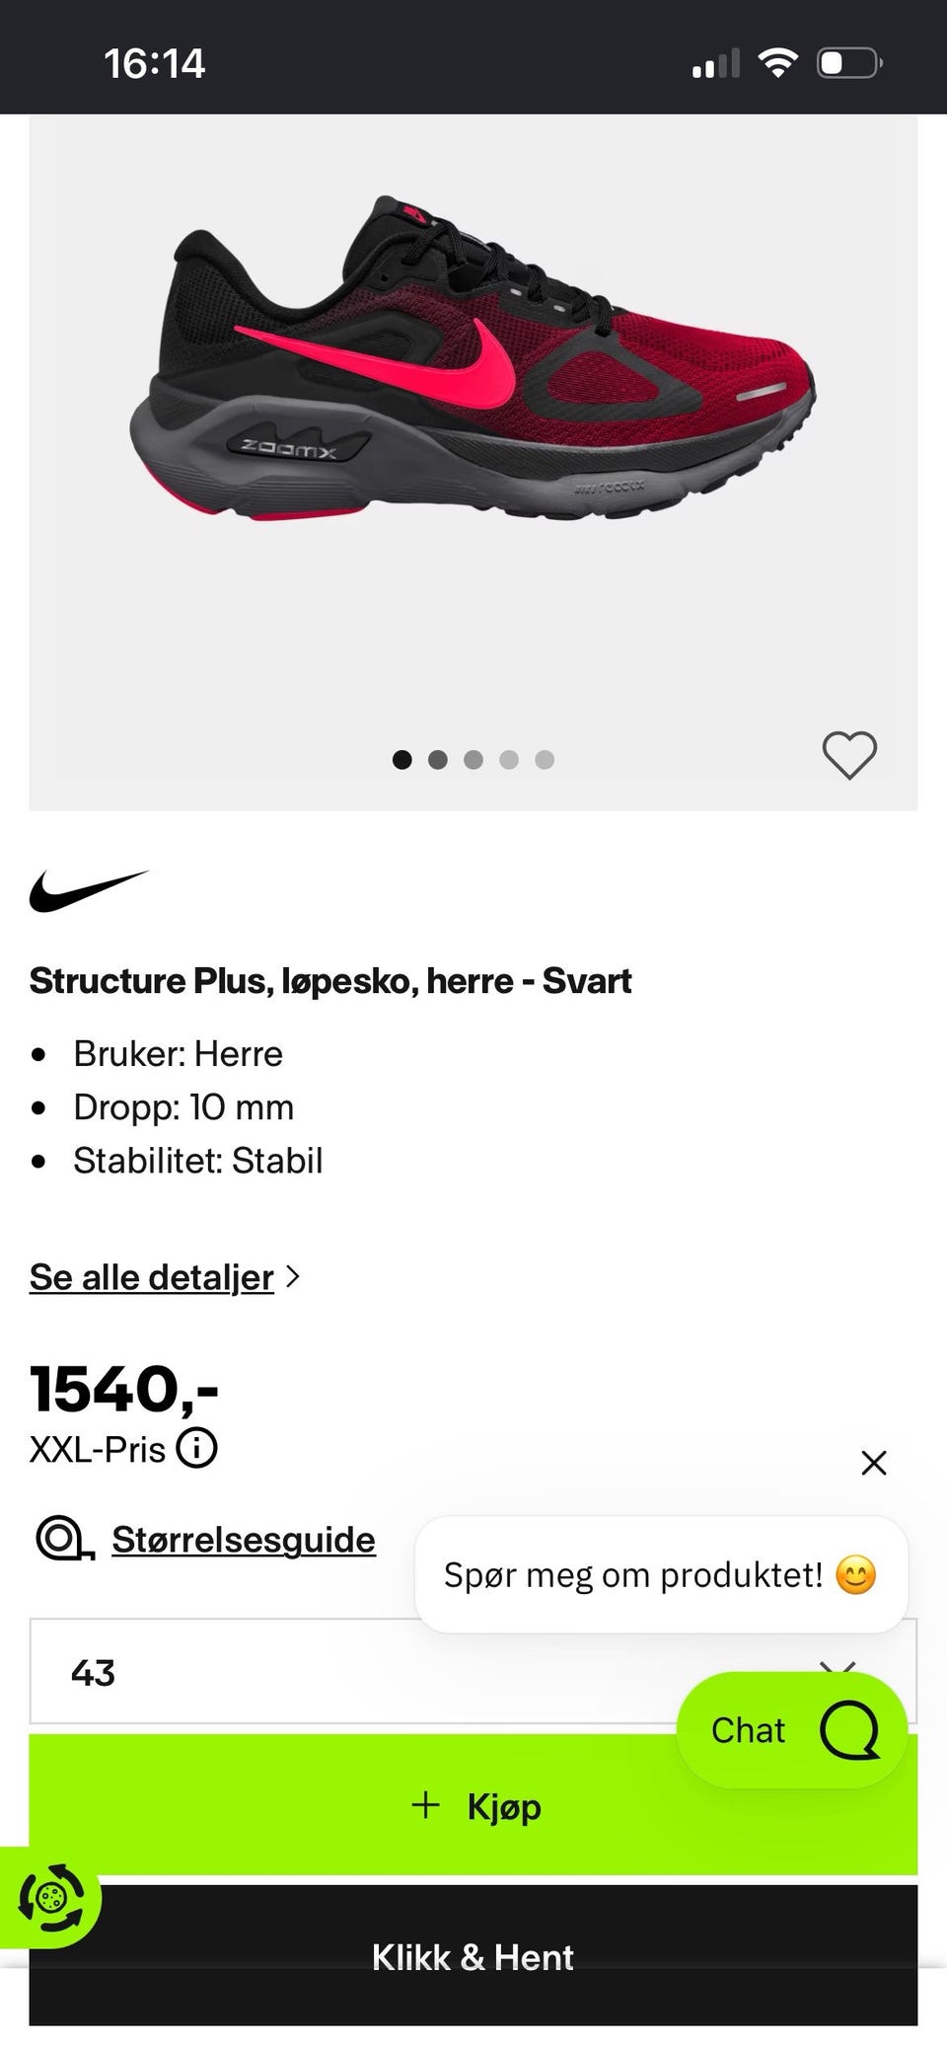Click the Klikk & Hent button

473,1954
